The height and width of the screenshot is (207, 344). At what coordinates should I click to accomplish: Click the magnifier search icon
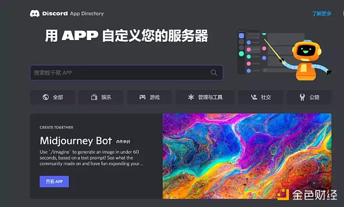click(x=214, y=73)
